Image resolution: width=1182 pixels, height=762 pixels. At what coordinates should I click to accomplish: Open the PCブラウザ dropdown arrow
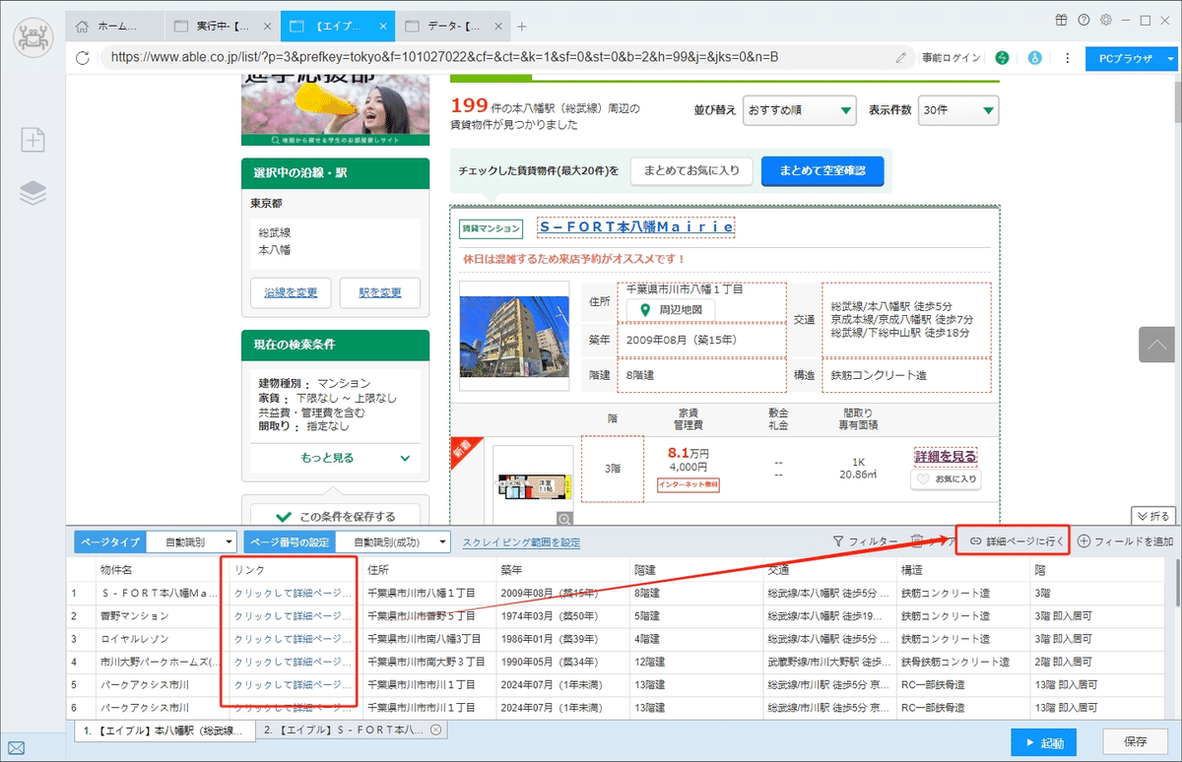[x=1170, y=58]
